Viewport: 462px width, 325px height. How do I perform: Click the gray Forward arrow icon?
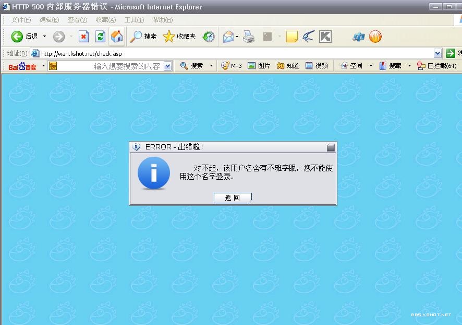pyautogui.click(x=58, y=37)
